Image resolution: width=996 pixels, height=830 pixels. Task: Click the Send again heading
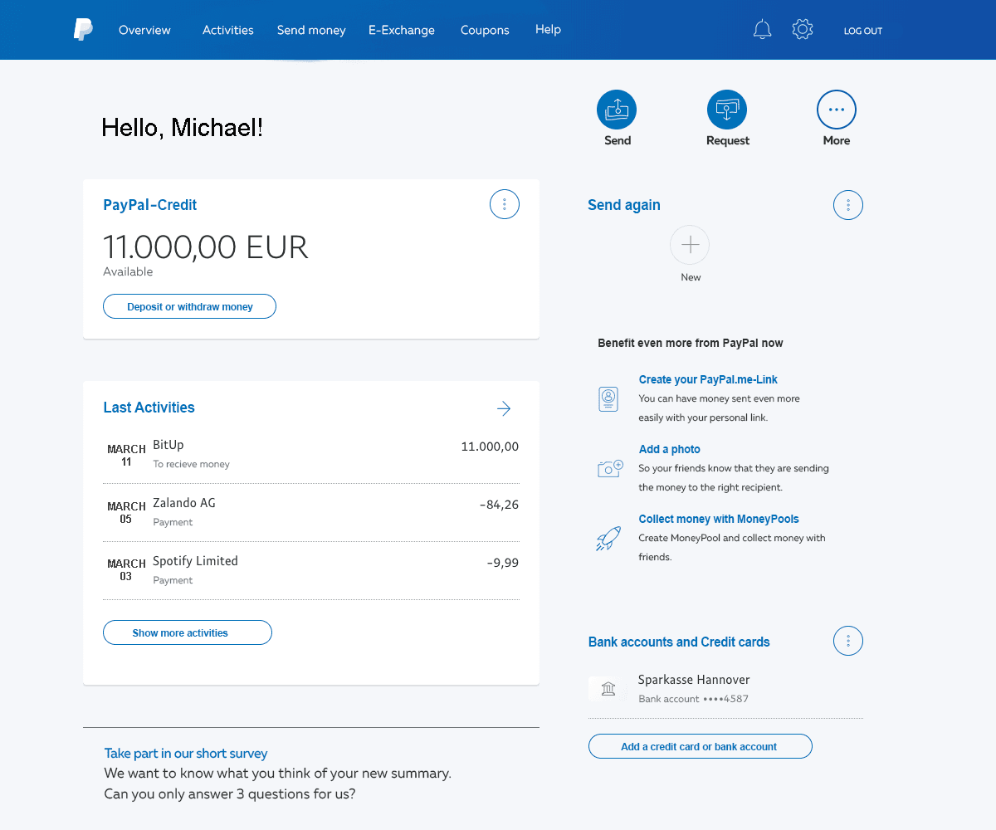(x=624, y=205)
